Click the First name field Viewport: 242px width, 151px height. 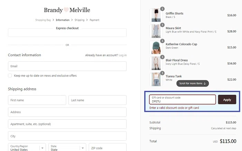37,100
